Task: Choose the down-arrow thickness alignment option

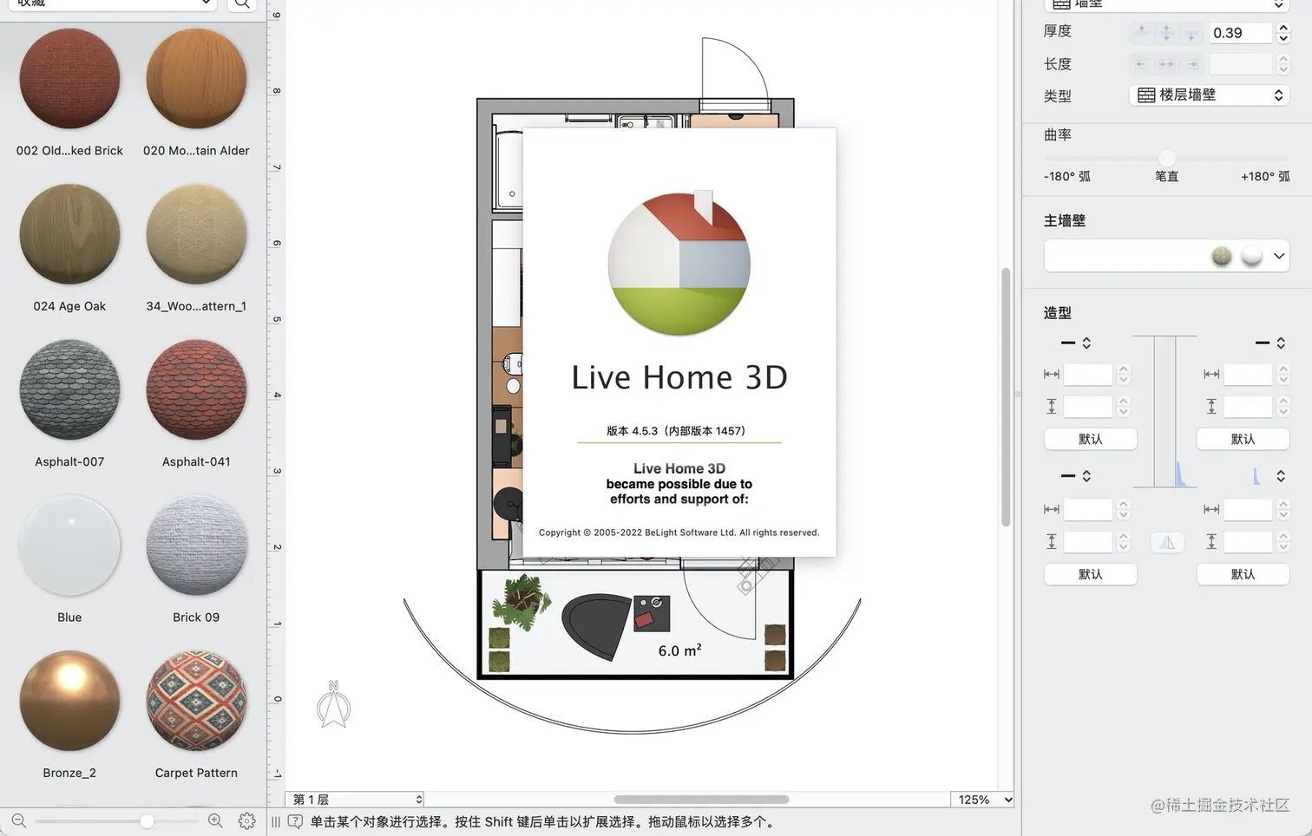Action: coord(1191,33)
